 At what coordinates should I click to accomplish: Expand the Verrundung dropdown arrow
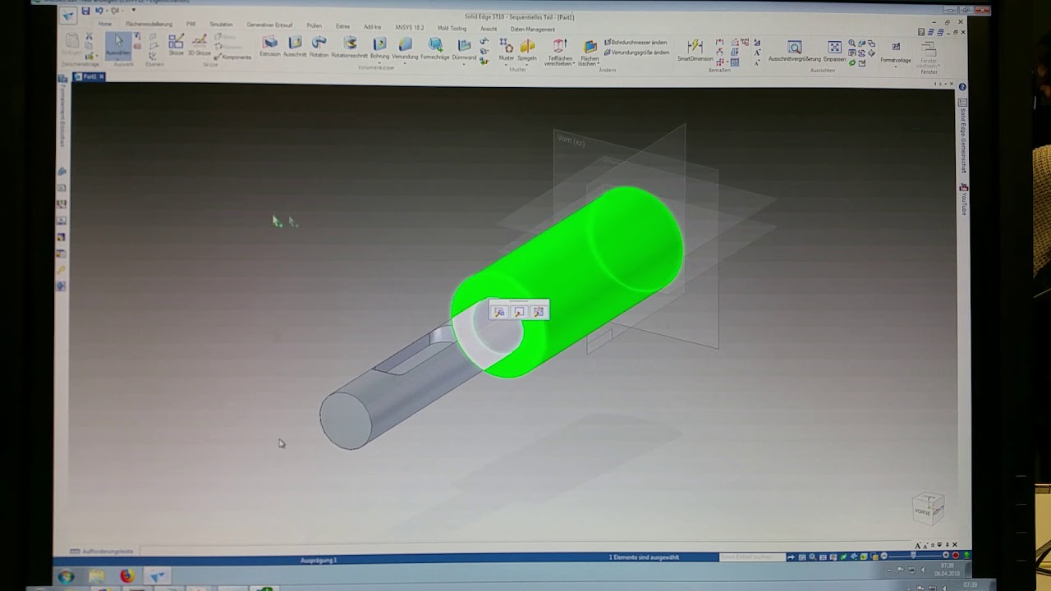[x=405, y=62]
